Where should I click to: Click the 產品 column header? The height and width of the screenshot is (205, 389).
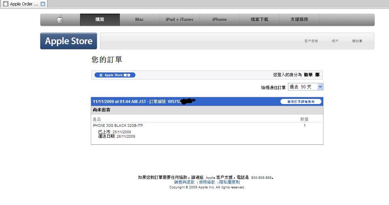tap(97, 119)
